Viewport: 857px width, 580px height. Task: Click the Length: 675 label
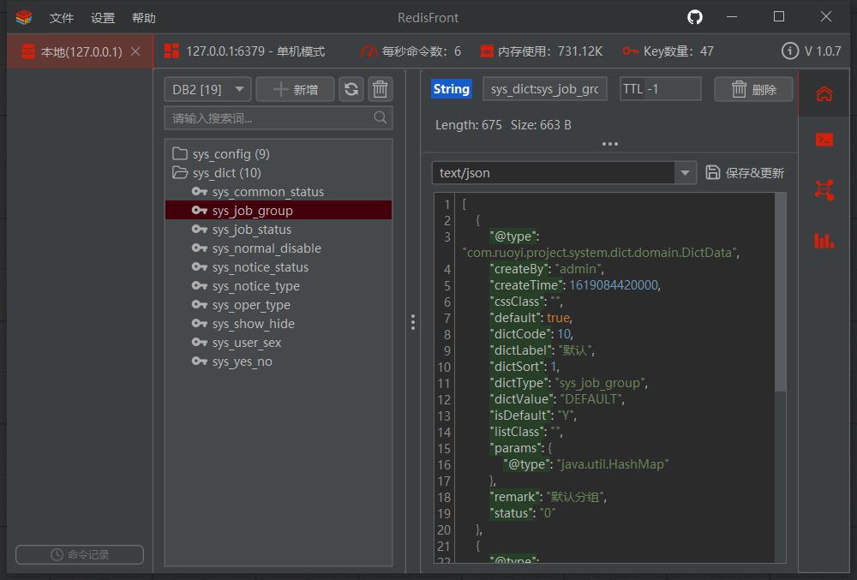469,125
